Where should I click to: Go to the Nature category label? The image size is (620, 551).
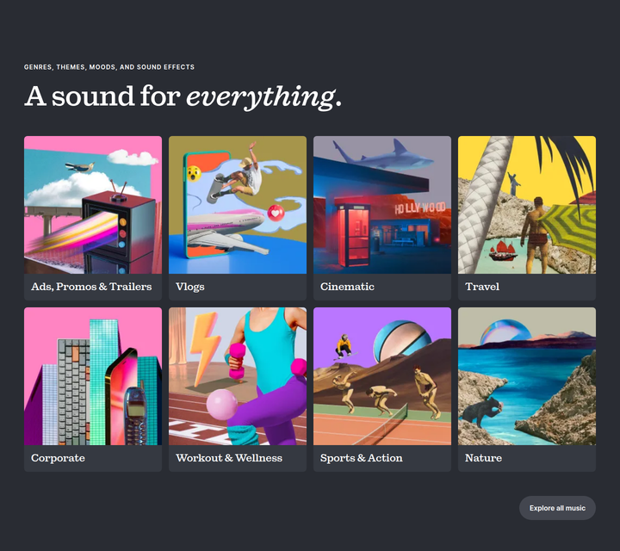[x=484, y=458]
